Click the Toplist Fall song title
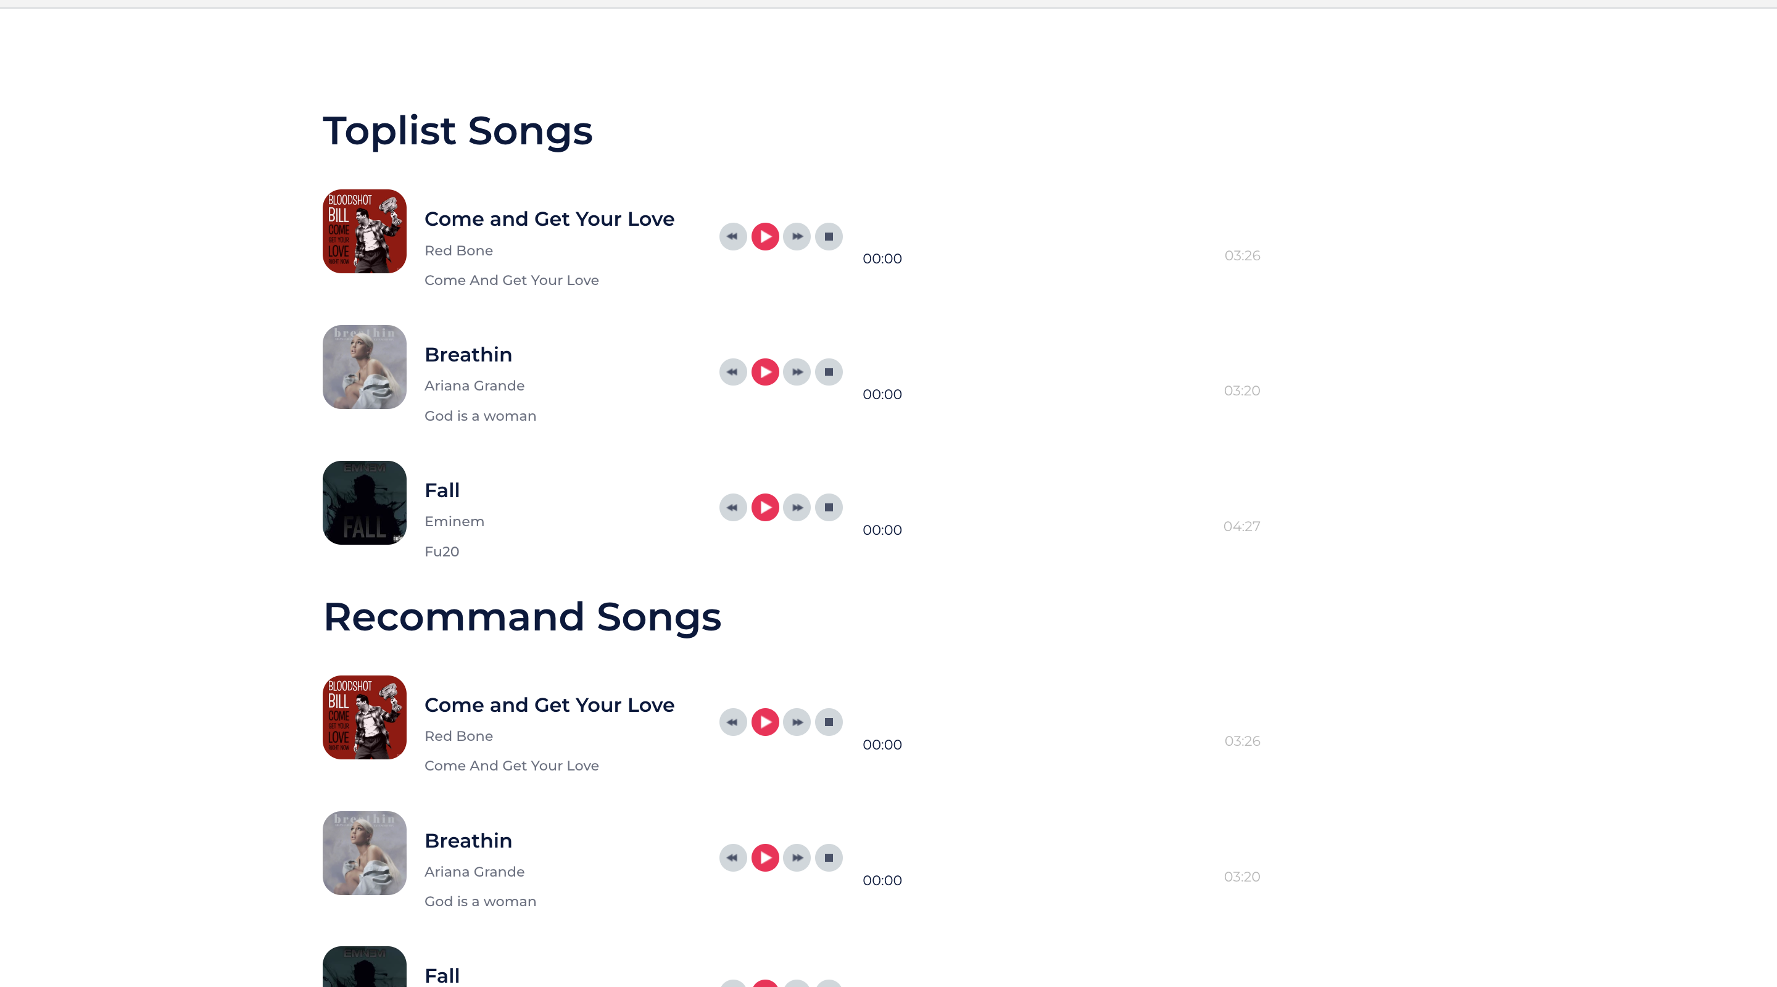Image resolution: width=1777 pixels, height=987 pixels. pyautogui.click(x=442, y=490)
